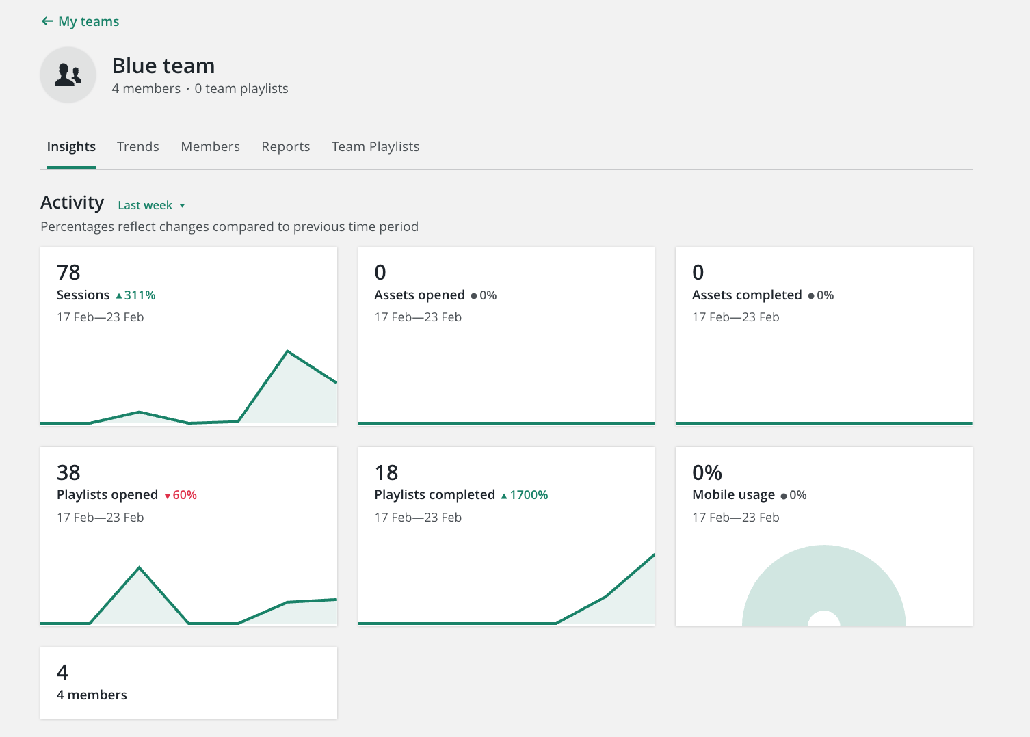The image size is (1030, 737).
Task: Click the 4 members card label
Action: (x=92, y=695)
